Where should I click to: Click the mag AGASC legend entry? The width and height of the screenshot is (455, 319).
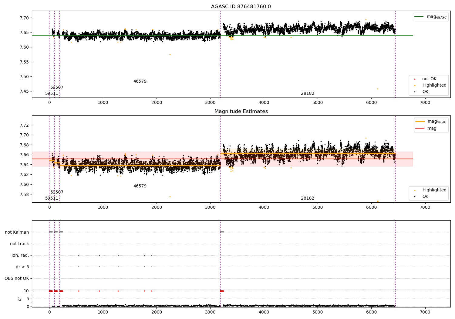430,17
